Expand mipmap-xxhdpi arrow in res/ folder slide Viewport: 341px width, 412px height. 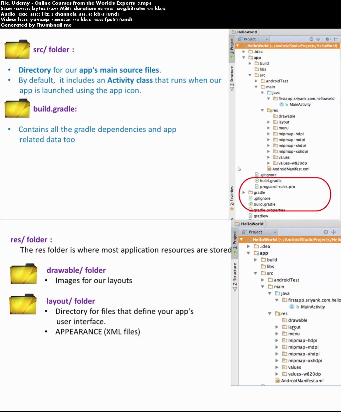coord(277,361)
